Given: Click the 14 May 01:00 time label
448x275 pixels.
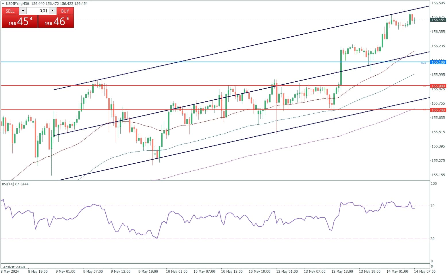Looking at the screenshot, I should pyautogui.click(x=397, y=272).
